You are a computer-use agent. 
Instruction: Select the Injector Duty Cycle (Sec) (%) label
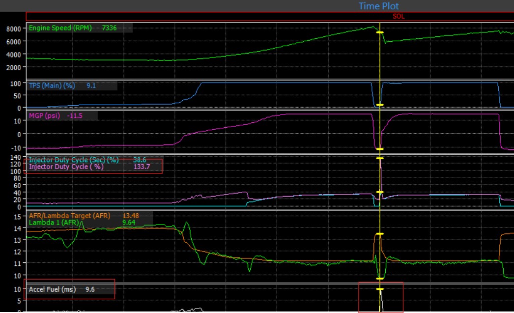tap(74, 160)
